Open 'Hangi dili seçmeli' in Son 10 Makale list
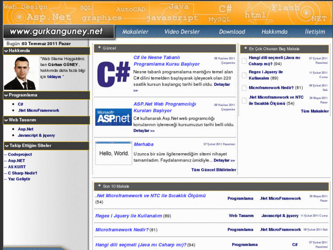The height and width of the screenshot is (250, 333). 141,245
